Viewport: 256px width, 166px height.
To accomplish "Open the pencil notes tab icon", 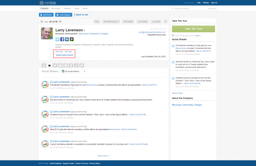I will pos(76,65).
